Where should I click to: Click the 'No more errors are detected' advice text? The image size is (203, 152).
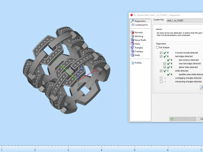(x=179, y=34)
